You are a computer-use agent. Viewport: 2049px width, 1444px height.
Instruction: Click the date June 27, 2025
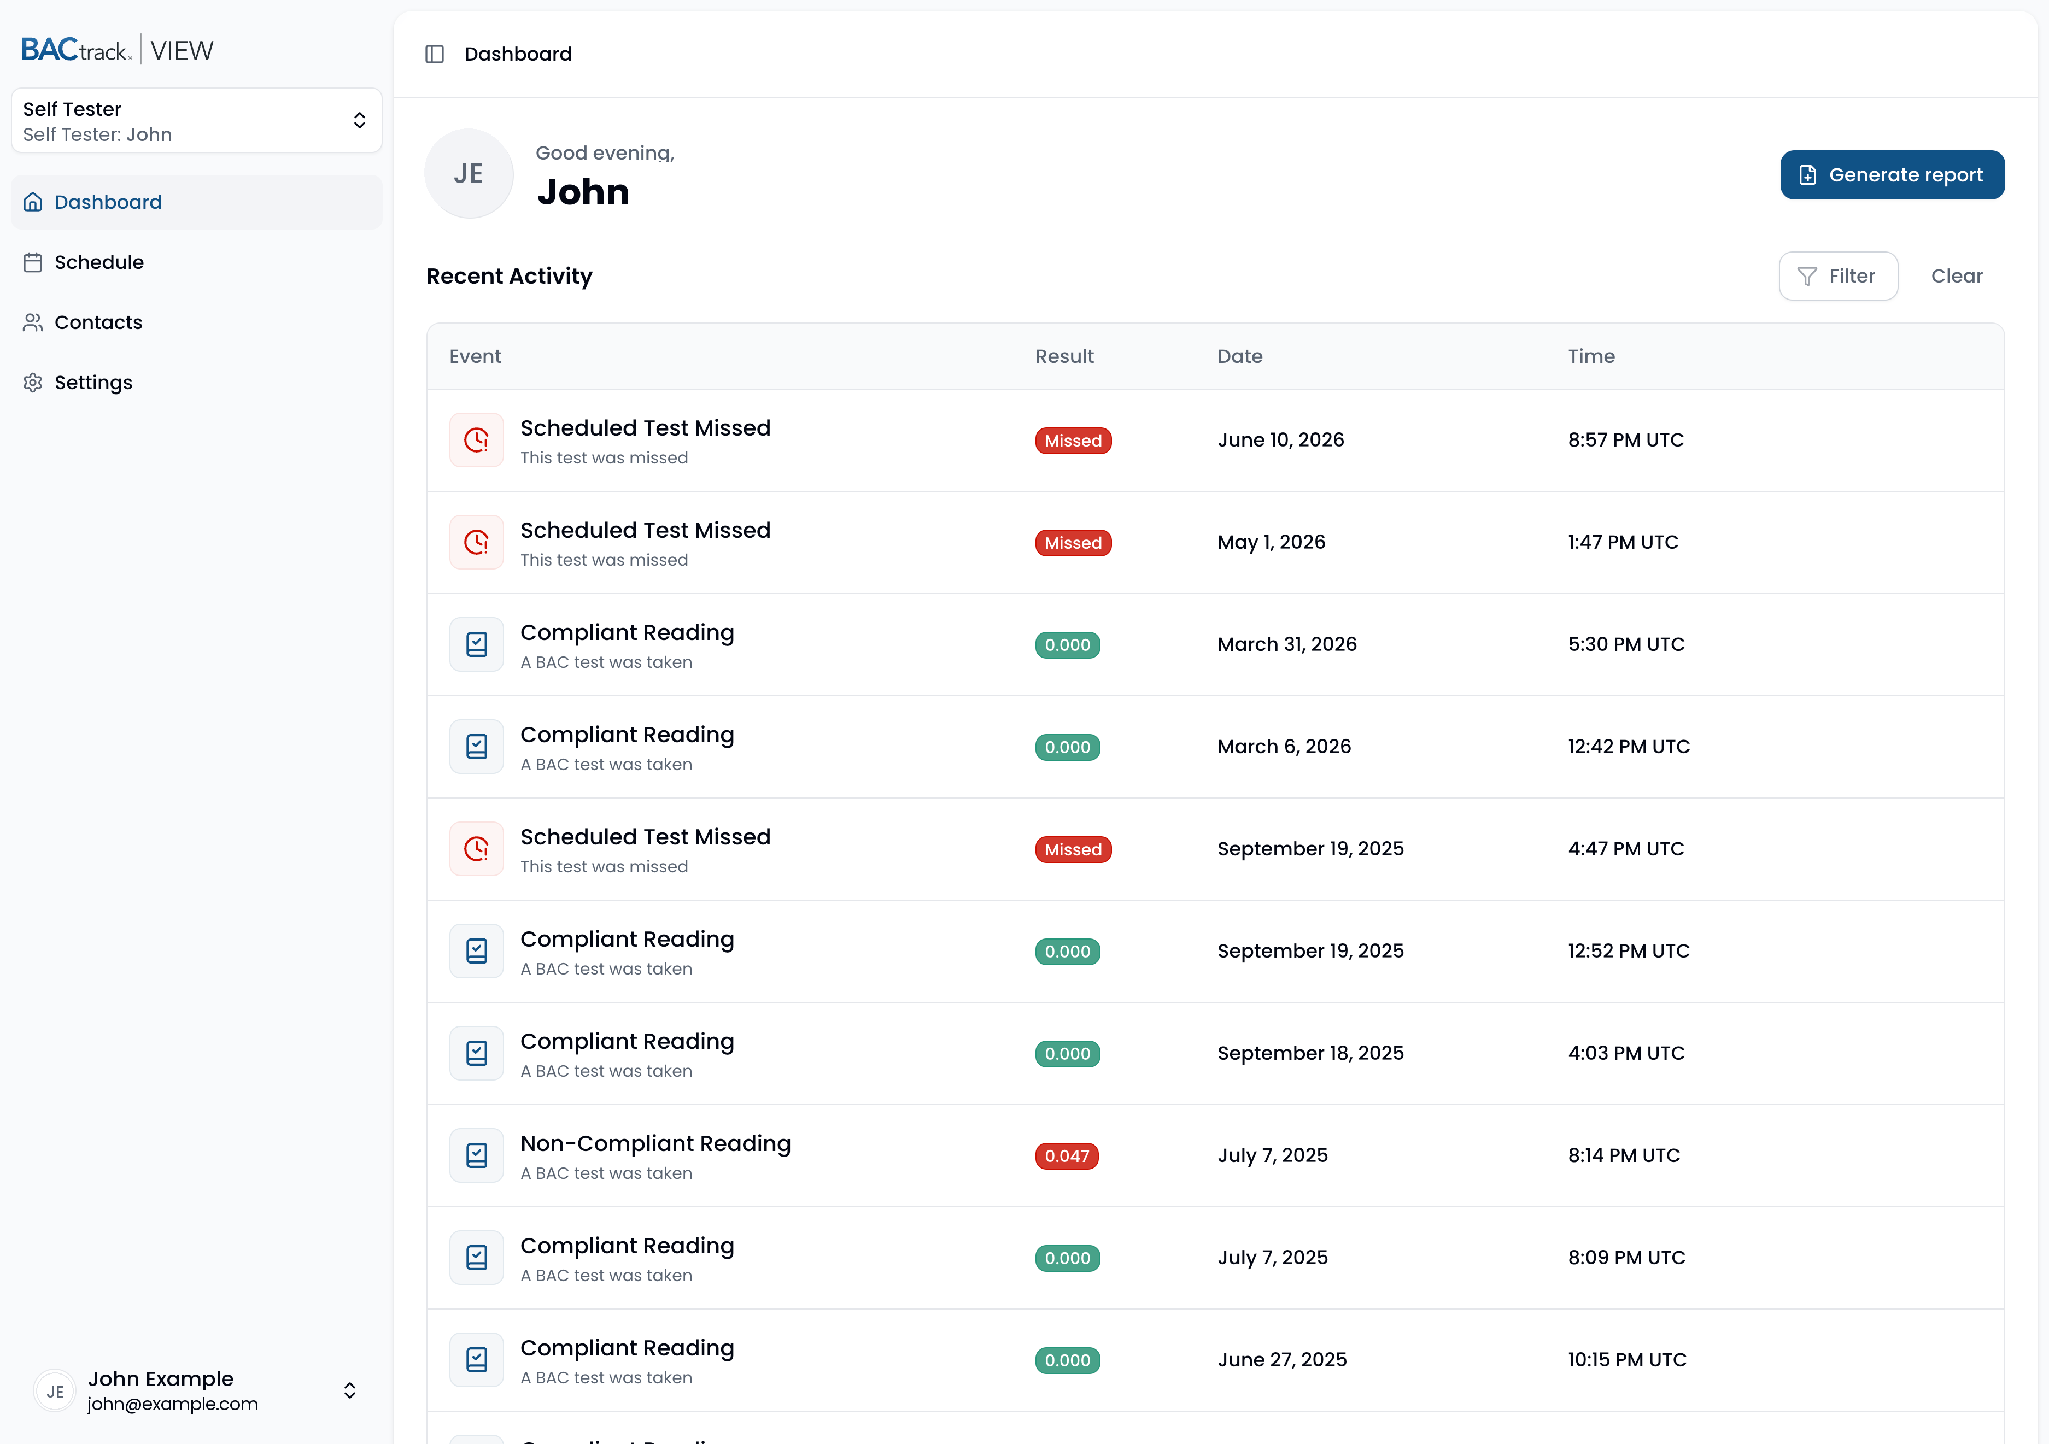point(1281,1359)
